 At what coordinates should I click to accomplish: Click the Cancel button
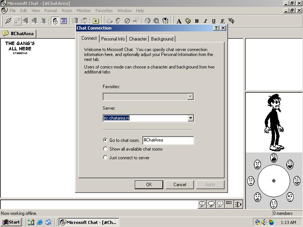point(180,185)
